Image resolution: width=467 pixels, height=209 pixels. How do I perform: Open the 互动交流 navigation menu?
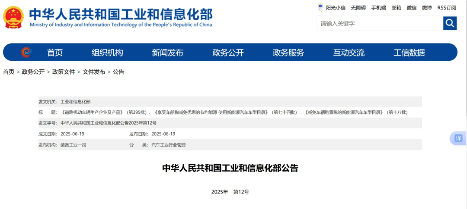pyautogui.click(x=349, y=53)
